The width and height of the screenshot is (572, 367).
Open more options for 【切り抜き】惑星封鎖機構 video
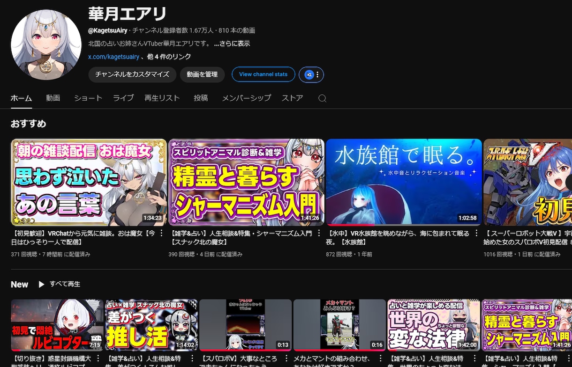[98, 360]
